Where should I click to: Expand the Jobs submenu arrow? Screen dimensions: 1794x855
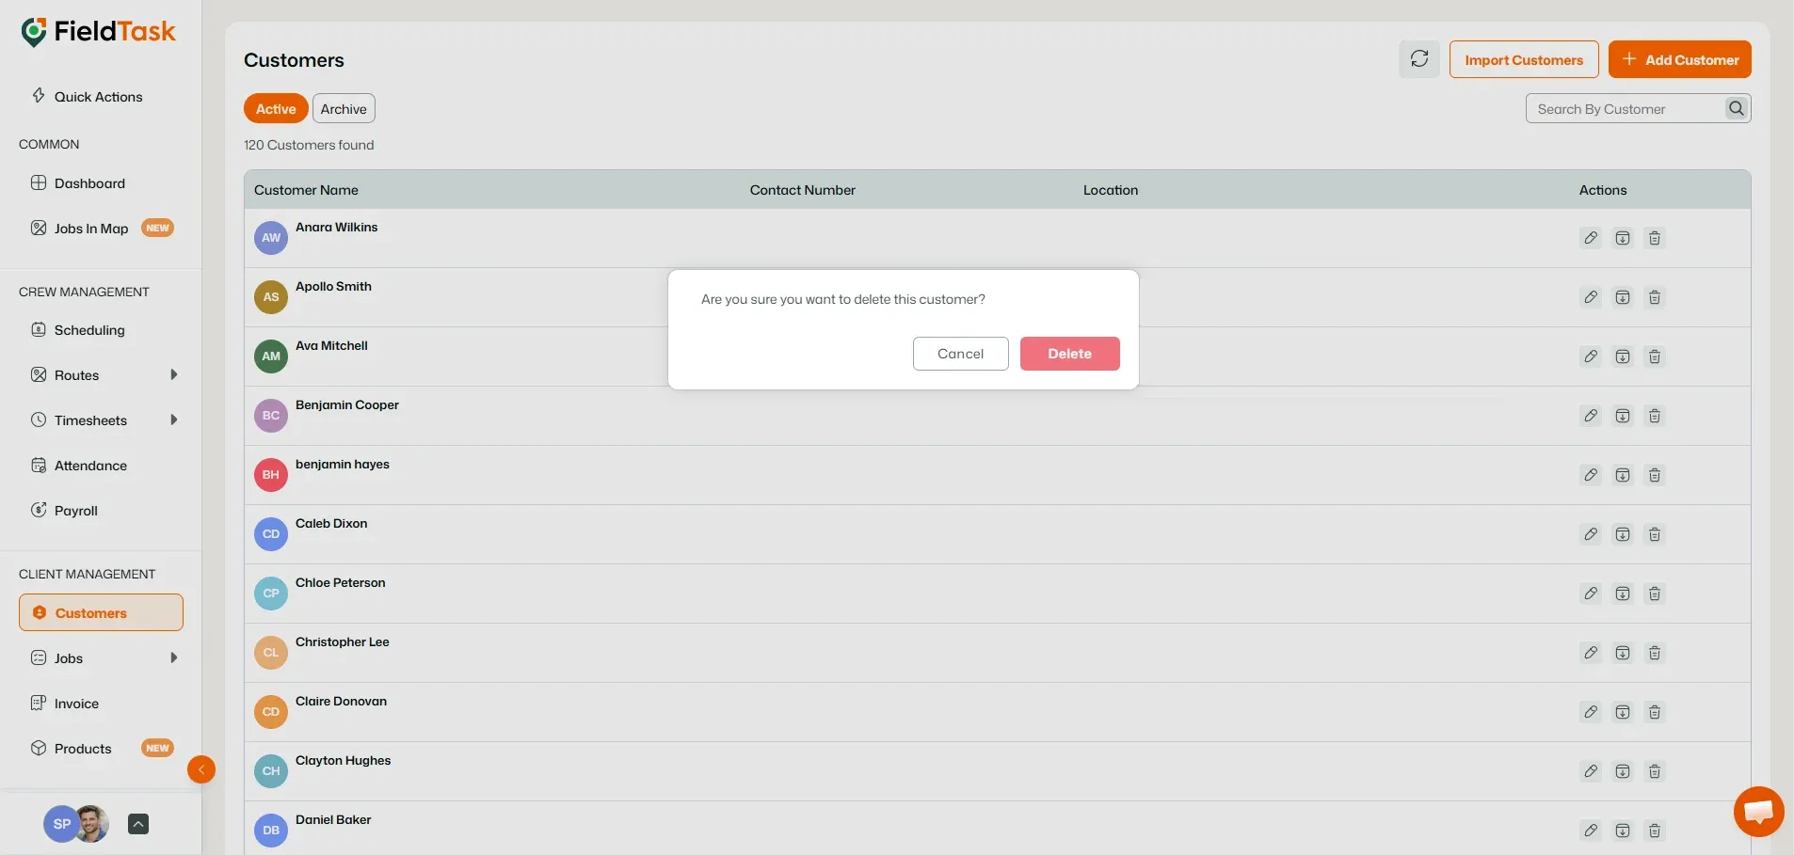(173, 657)
